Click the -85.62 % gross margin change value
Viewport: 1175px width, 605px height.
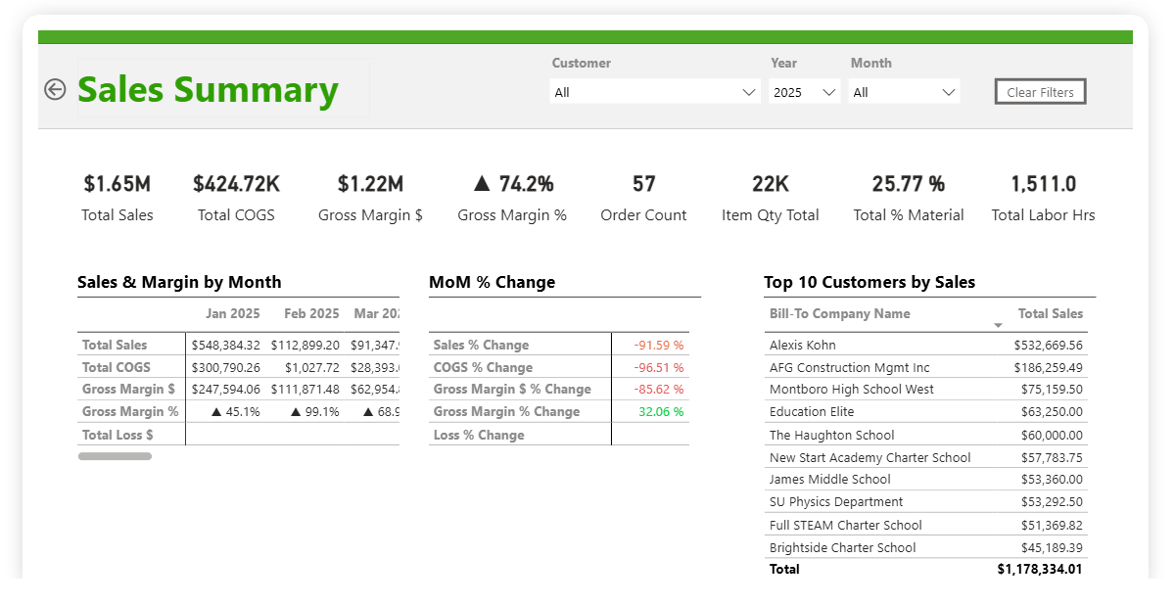(x=659, y=389)
